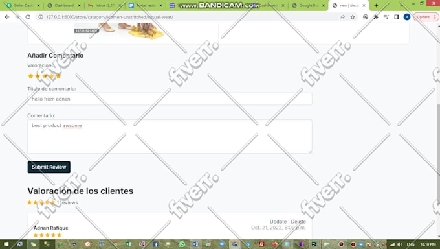Image resolution: width=440 pixels, height=249 pixels.
Task: Open Facebook icon in the taskbar
Action: [x=155, y=244]
